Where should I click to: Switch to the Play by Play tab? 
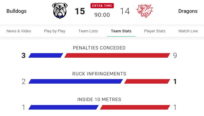[x=55, y=31]
